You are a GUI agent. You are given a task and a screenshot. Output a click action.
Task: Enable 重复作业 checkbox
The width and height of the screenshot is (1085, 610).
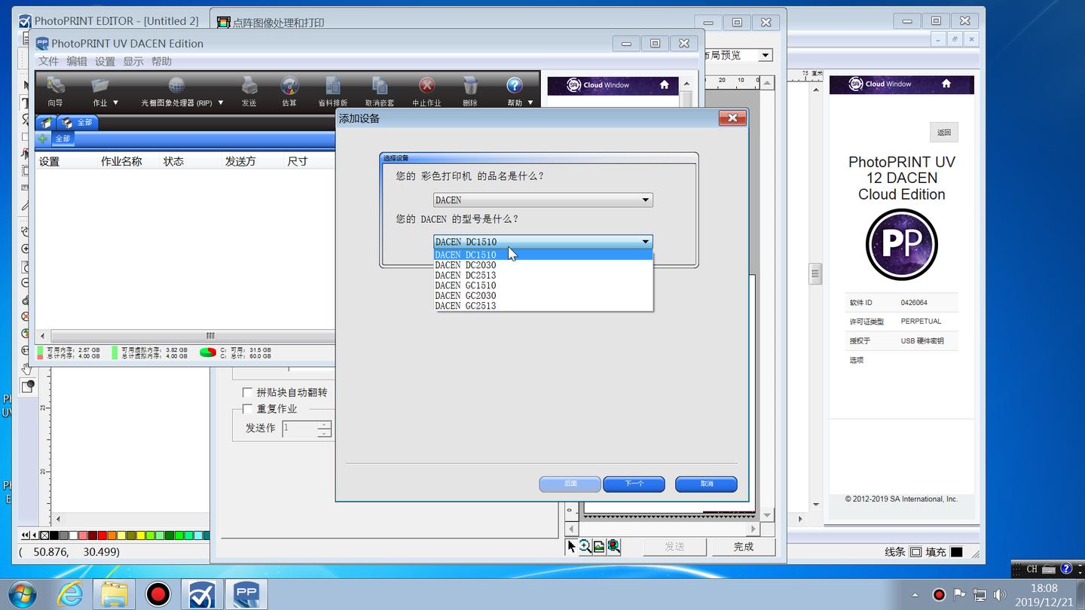[247, 409]
